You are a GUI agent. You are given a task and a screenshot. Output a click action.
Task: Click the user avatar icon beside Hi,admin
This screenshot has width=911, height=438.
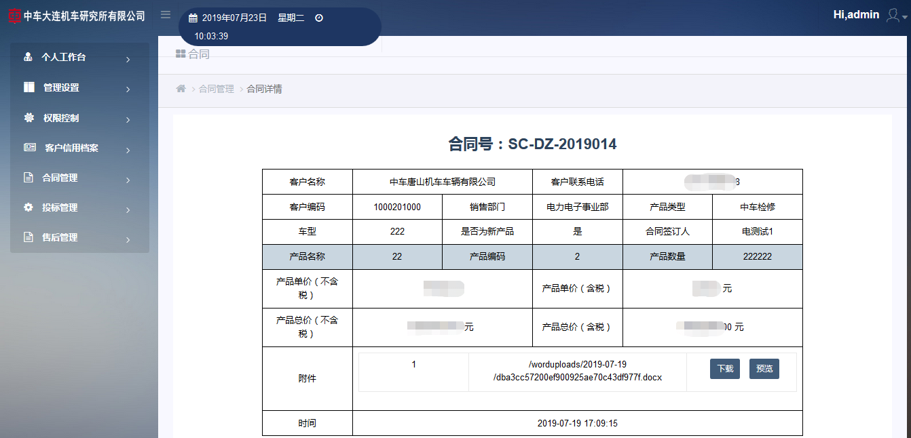pyautogui.click(x=893, y=15)
